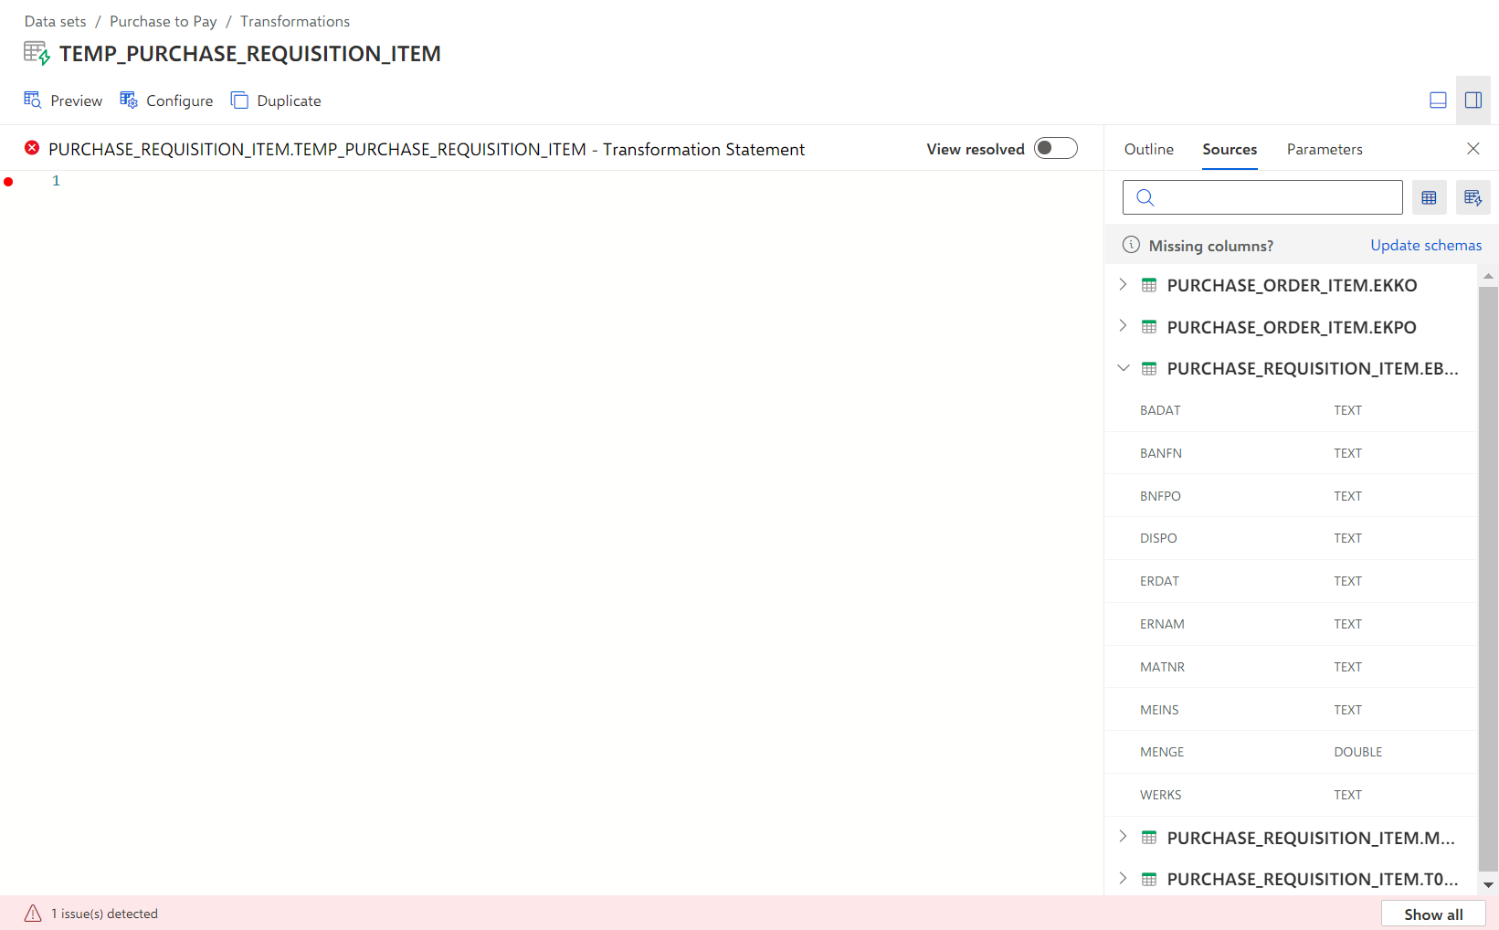Expand PURCHASE_REQUISITION_ITEM.M... source
The image size is (1499, 930).
coord(1124,837)
